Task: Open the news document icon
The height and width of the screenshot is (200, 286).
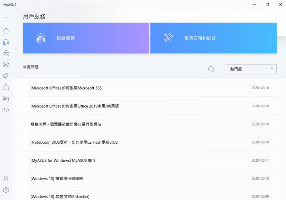Action: click(6, 98)
